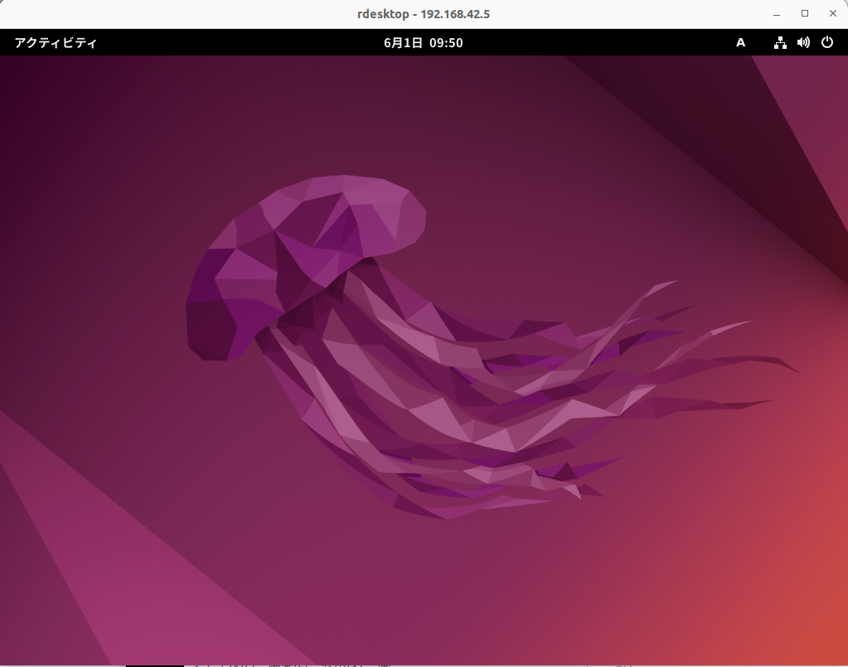
Task: Toggle the network connectivity indicator
Action: tap(779, 42)
